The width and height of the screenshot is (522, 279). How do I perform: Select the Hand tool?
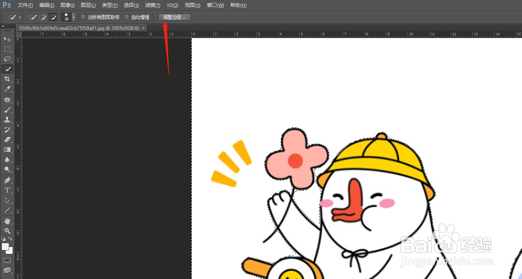(7, 221)
